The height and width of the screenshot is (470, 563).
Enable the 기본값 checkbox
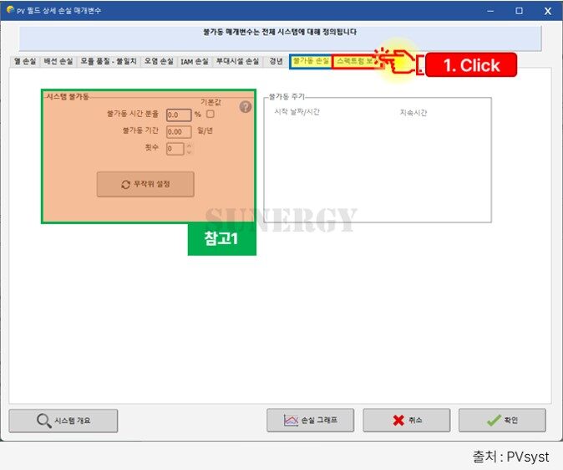point(210,114)
